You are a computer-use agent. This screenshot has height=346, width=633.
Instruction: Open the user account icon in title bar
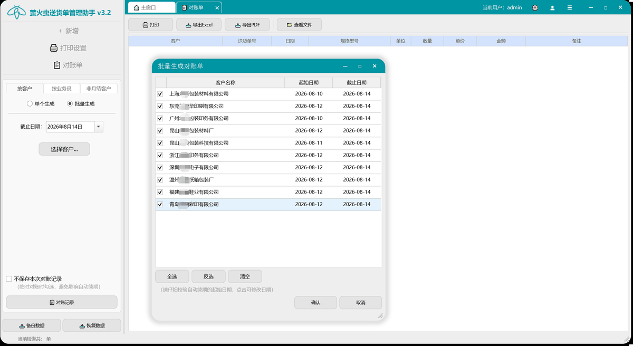(x=552, y=8)
